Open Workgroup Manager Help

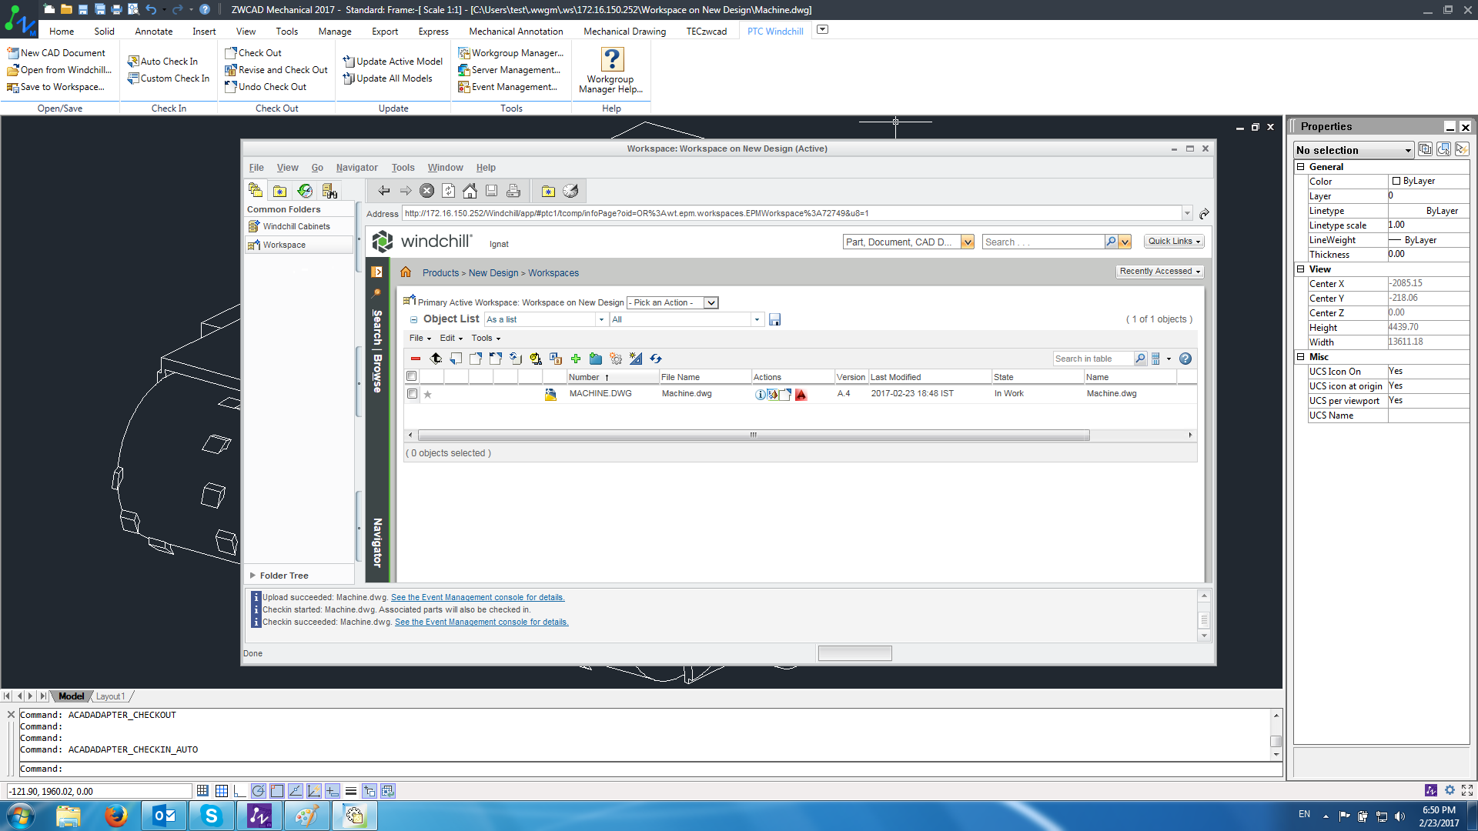(611, 71)
